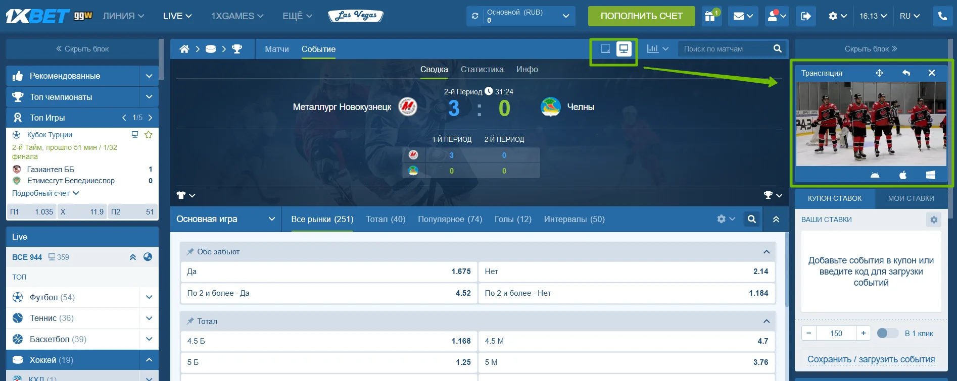The height and width of the screenshot is (381, 957).
Task: Select the Windows app download icon
Action: coord(931,175)
